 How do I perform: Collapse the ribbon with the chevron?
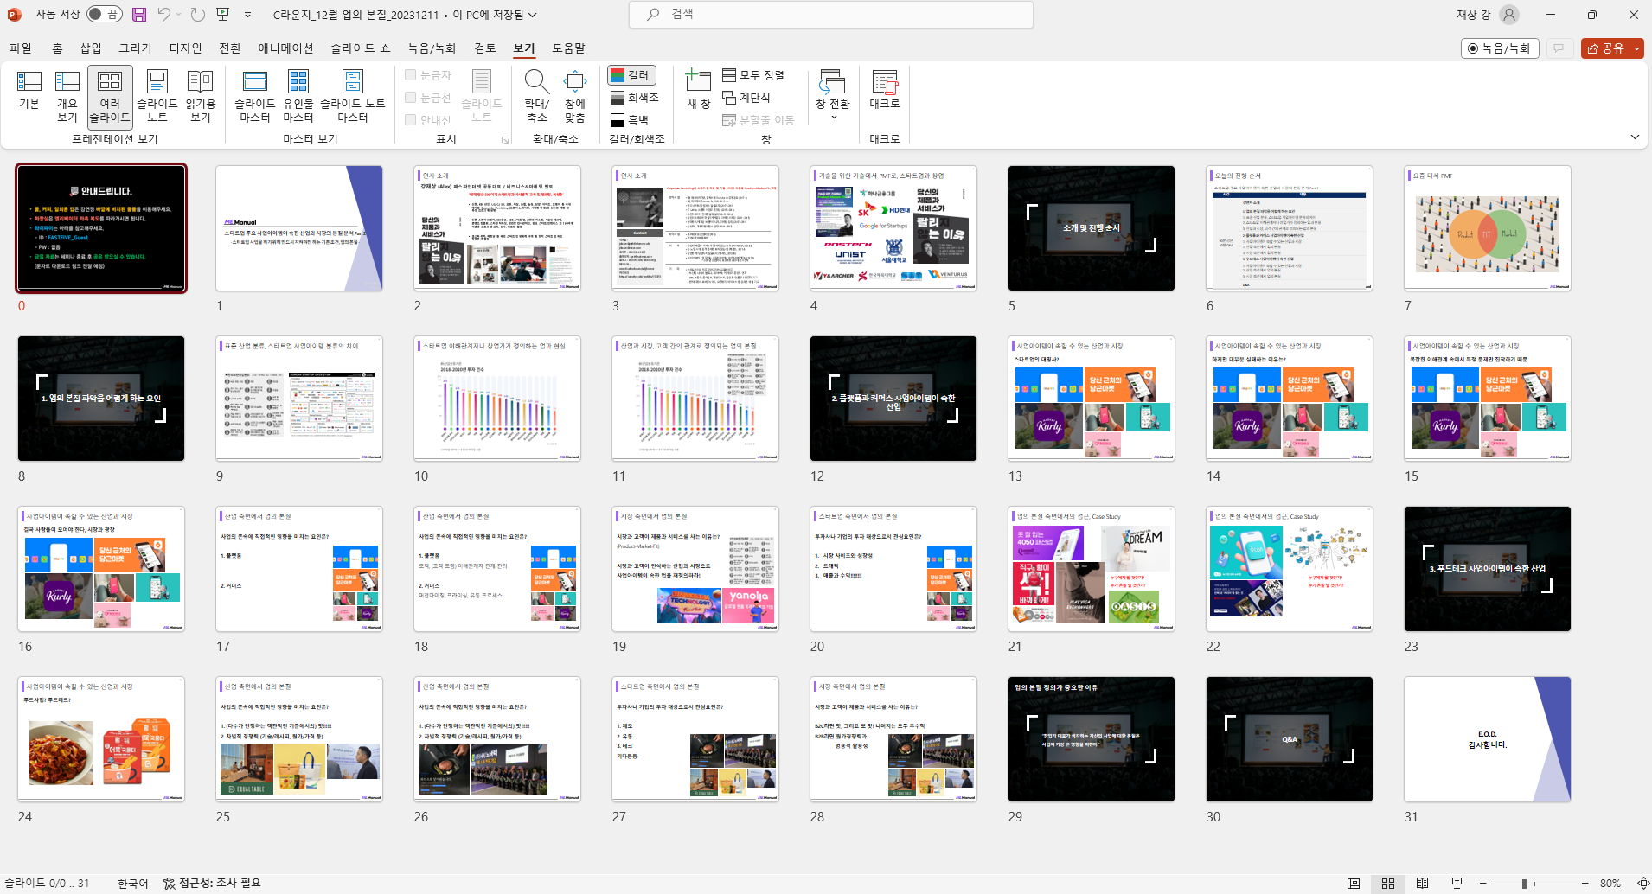1635,137
